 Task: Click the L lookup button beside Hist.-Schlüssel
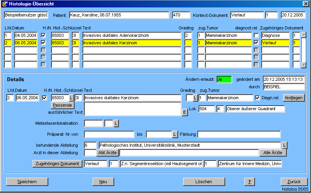click(71, 98)
